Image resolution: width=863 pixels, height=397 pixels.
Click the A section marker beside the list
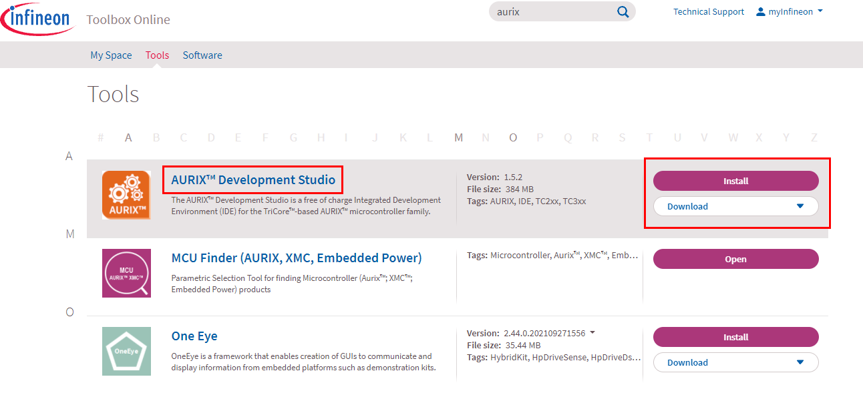(69, 155)
